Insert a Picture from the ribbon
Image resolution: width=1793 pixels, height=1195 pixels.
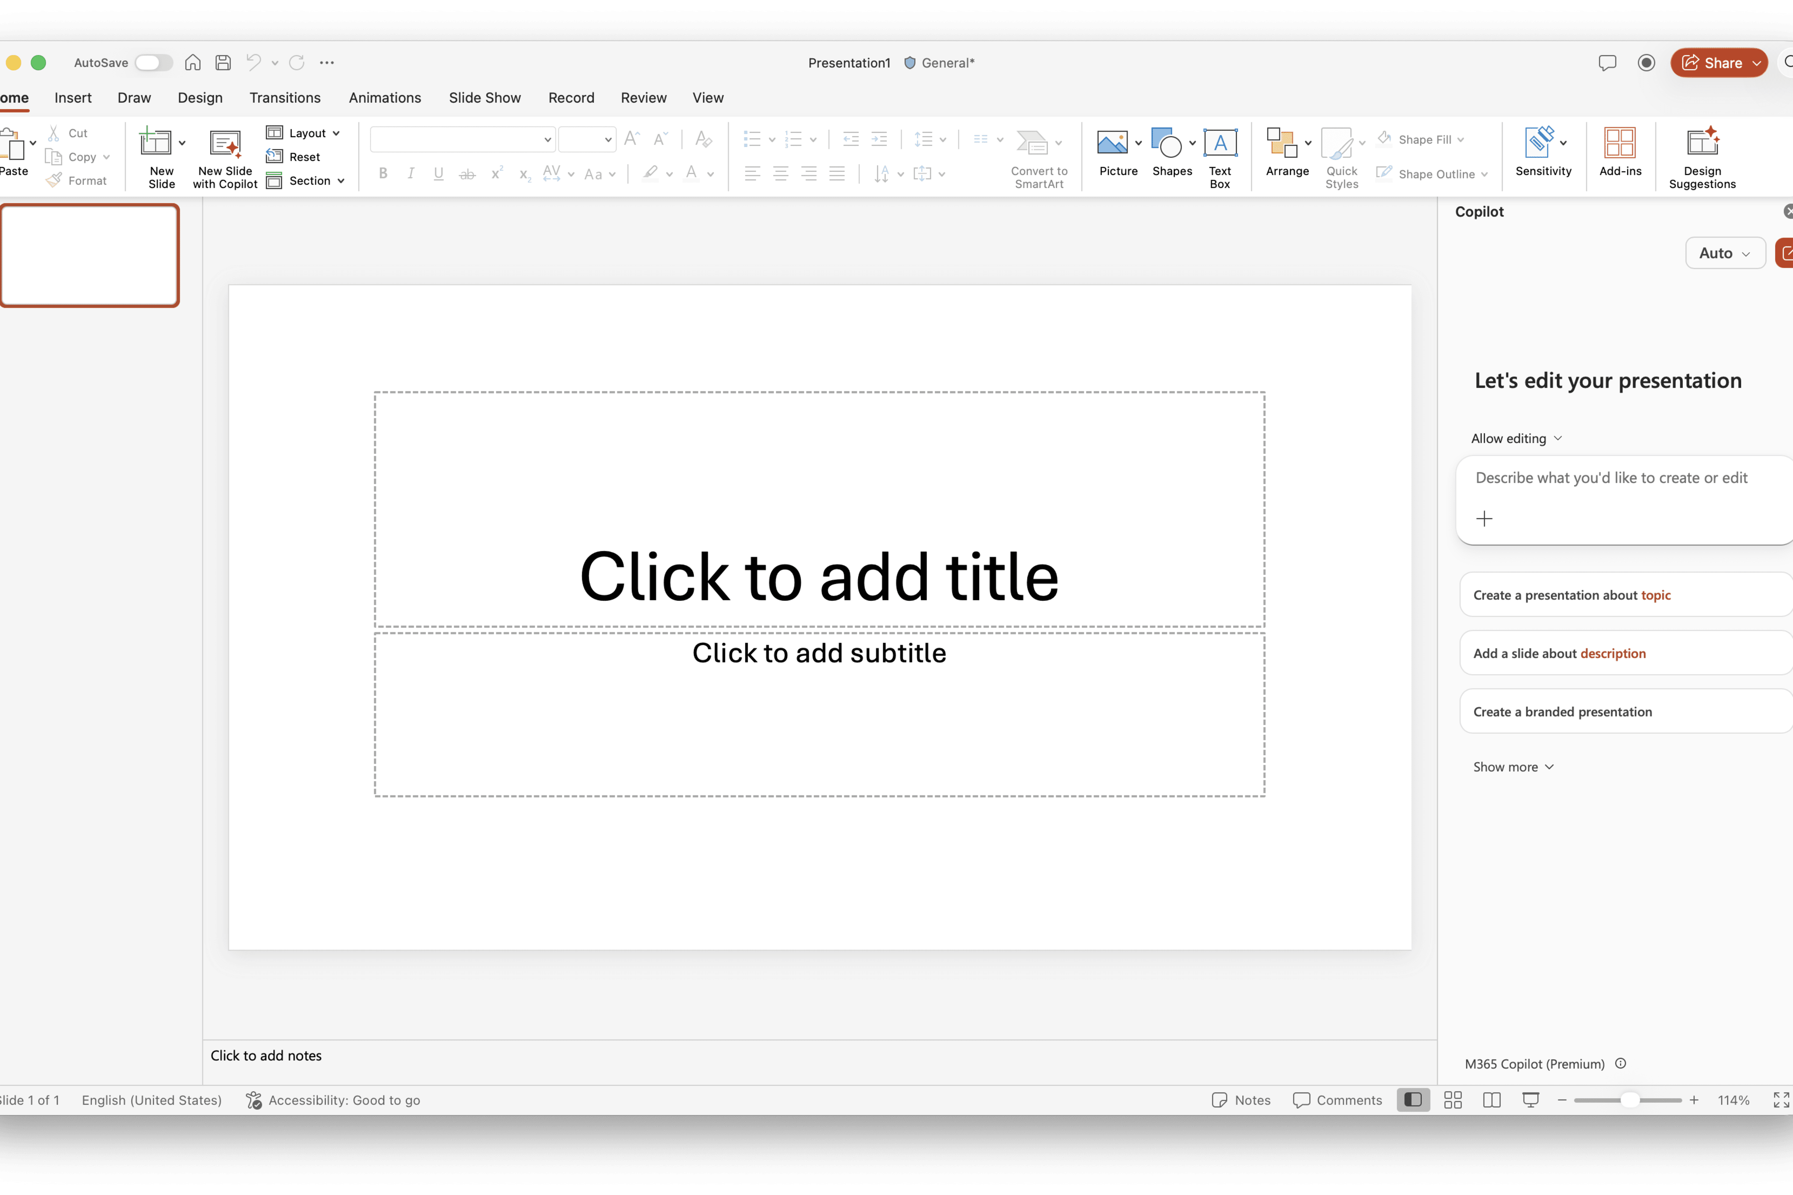point(1112,142)
